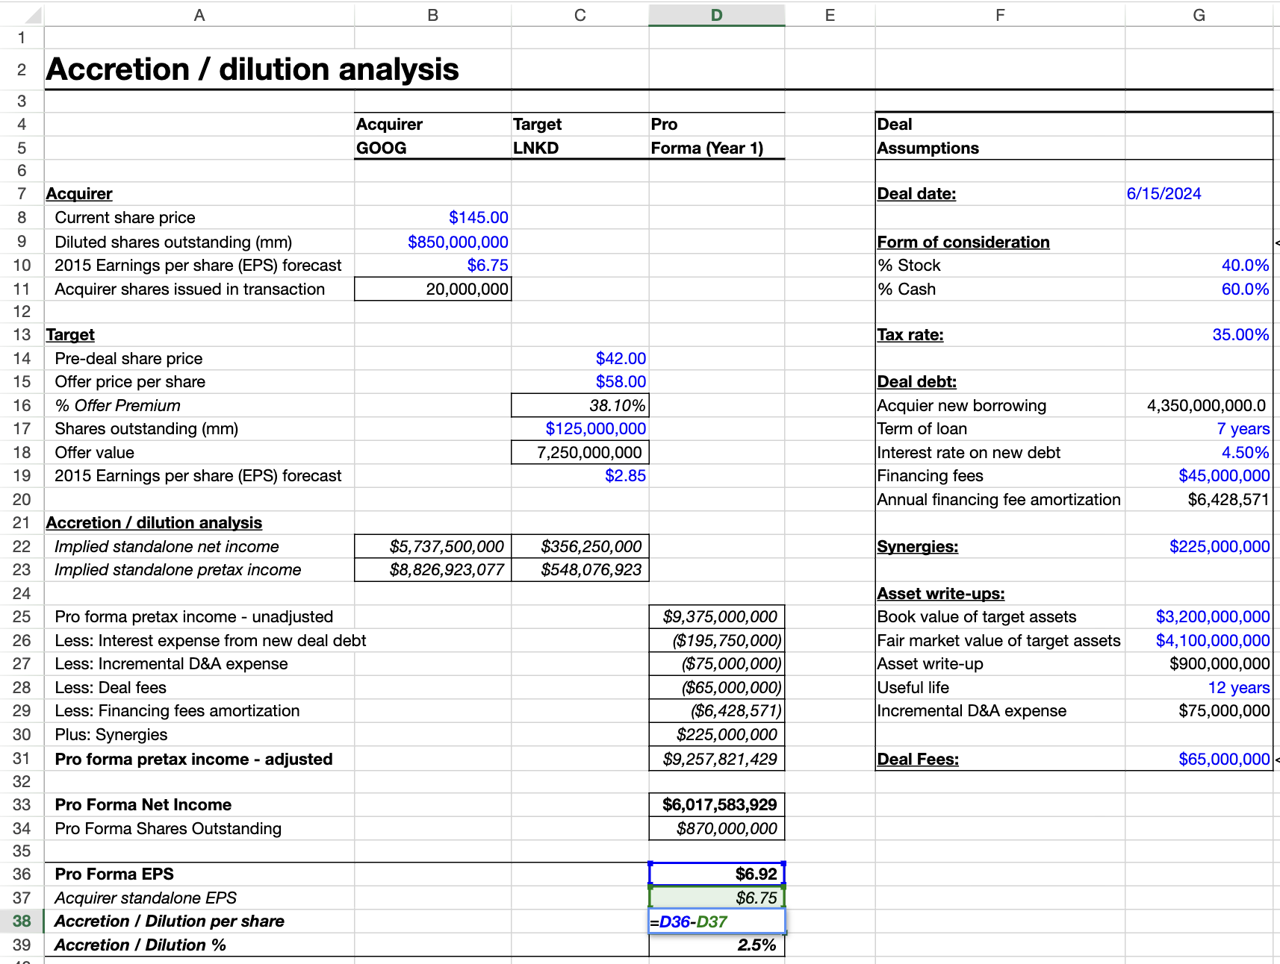Select the % Stock value of 40.0%

coord(1199,265)
